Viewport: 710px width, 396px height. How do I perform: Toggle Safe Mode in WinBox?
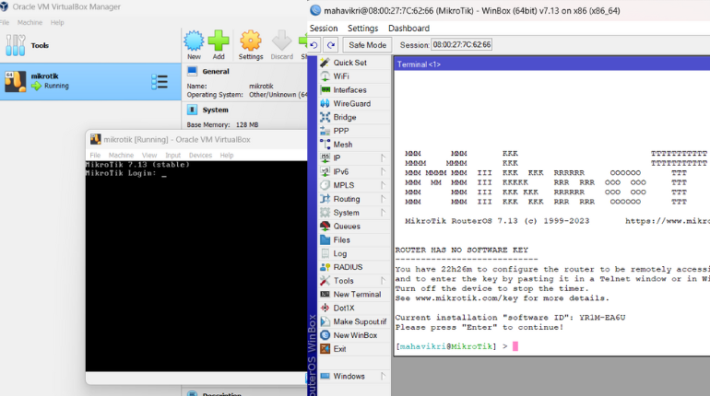coord(366,45)
